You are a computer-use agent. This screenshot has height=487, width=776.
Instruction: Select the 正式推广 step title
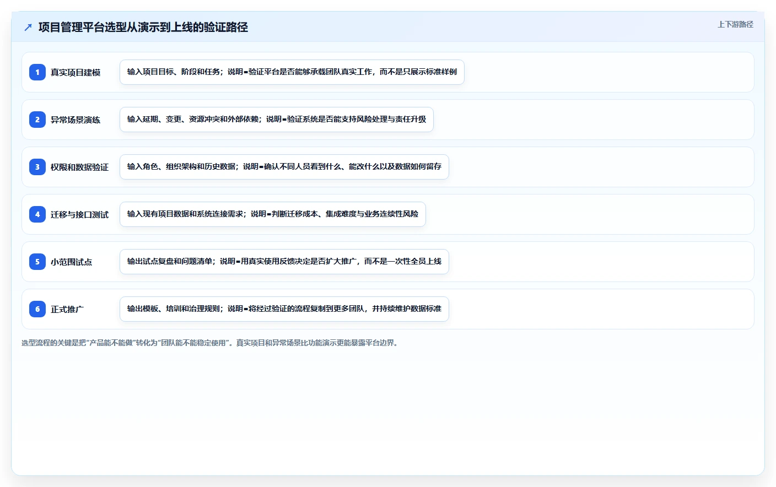[x=67, y=309]
